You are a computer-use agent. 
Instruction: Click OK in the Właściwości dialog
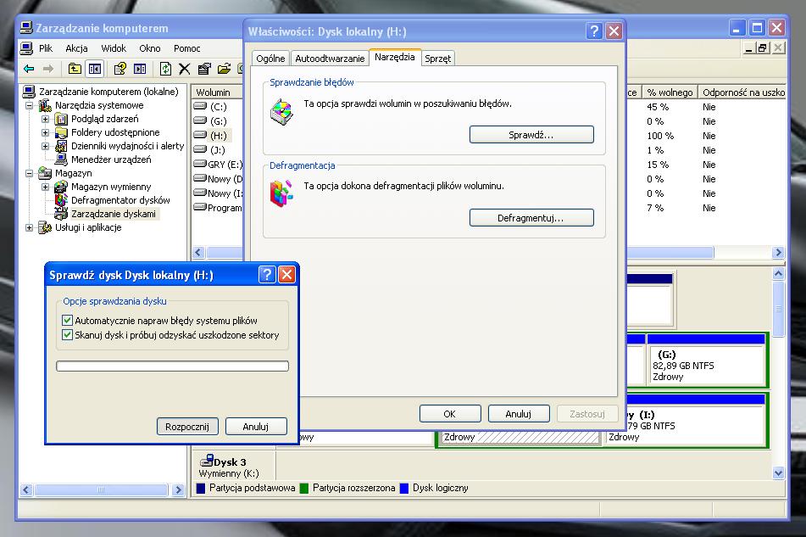click(x=450, y=414)
